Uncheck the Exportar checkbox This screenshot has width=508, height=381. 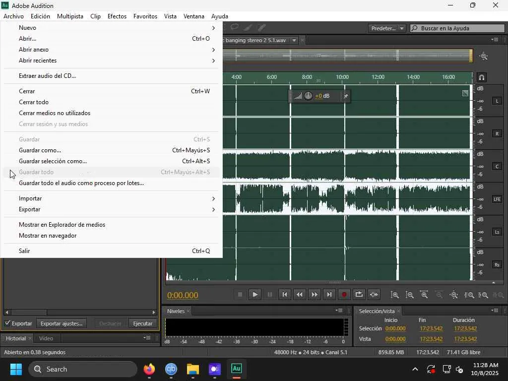[x=7, y=323]
